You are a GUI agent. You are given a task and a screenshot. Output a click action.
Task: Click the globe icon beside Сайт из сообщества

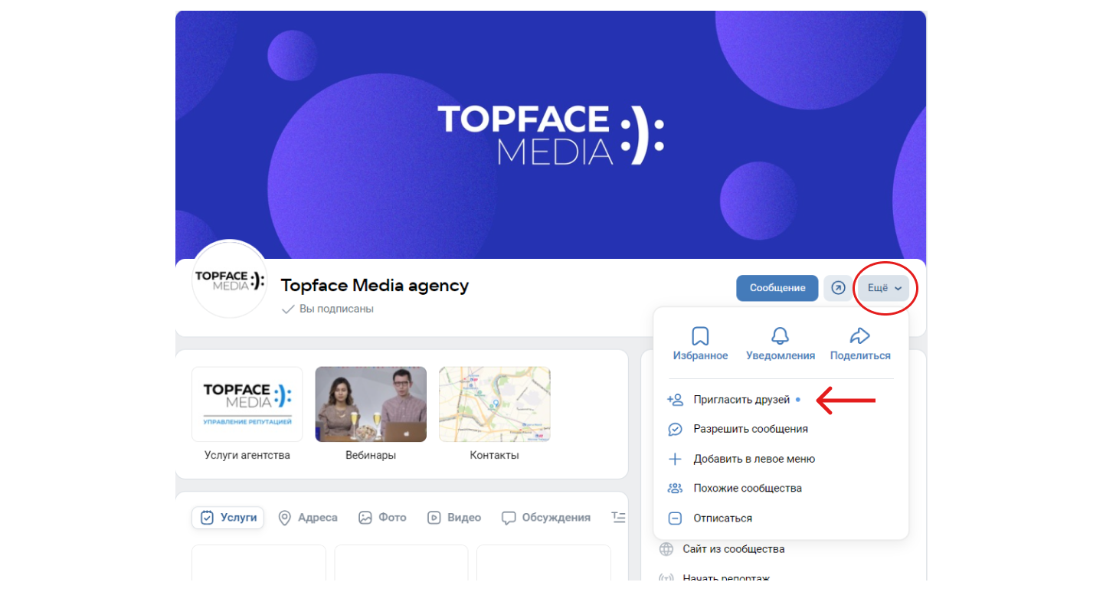(x=666, y=549)
